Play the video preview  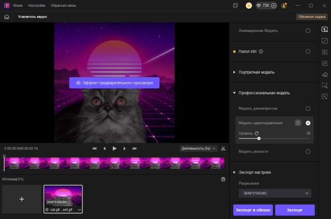pos(114,148)
